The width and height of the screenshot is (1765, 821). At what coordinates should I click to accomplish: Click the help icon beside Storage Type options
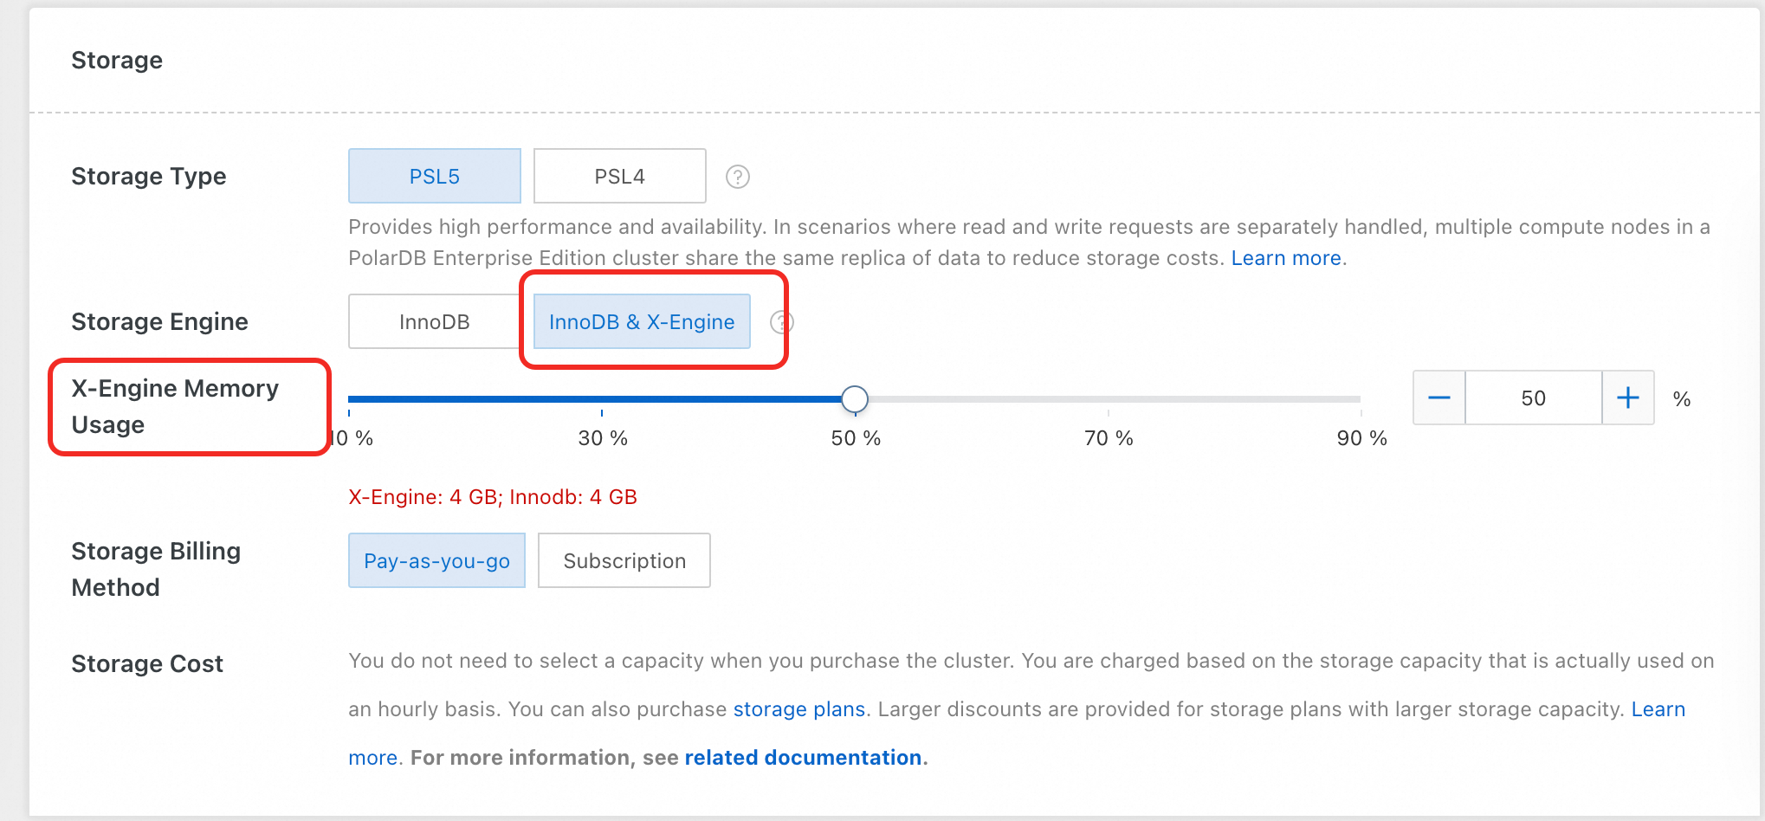737,177
